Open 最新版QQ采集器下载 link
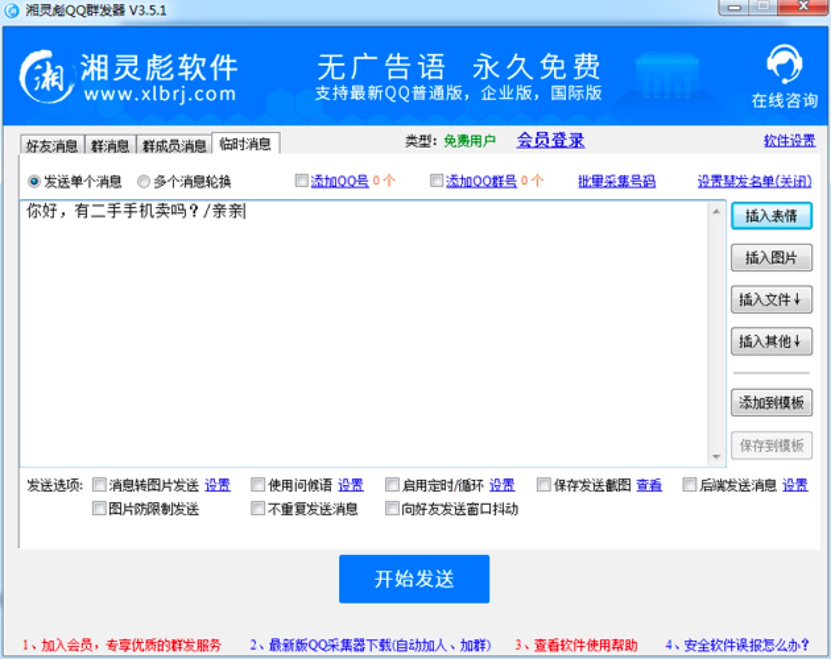This screenshot has width=831, height=659. point(371,645)
